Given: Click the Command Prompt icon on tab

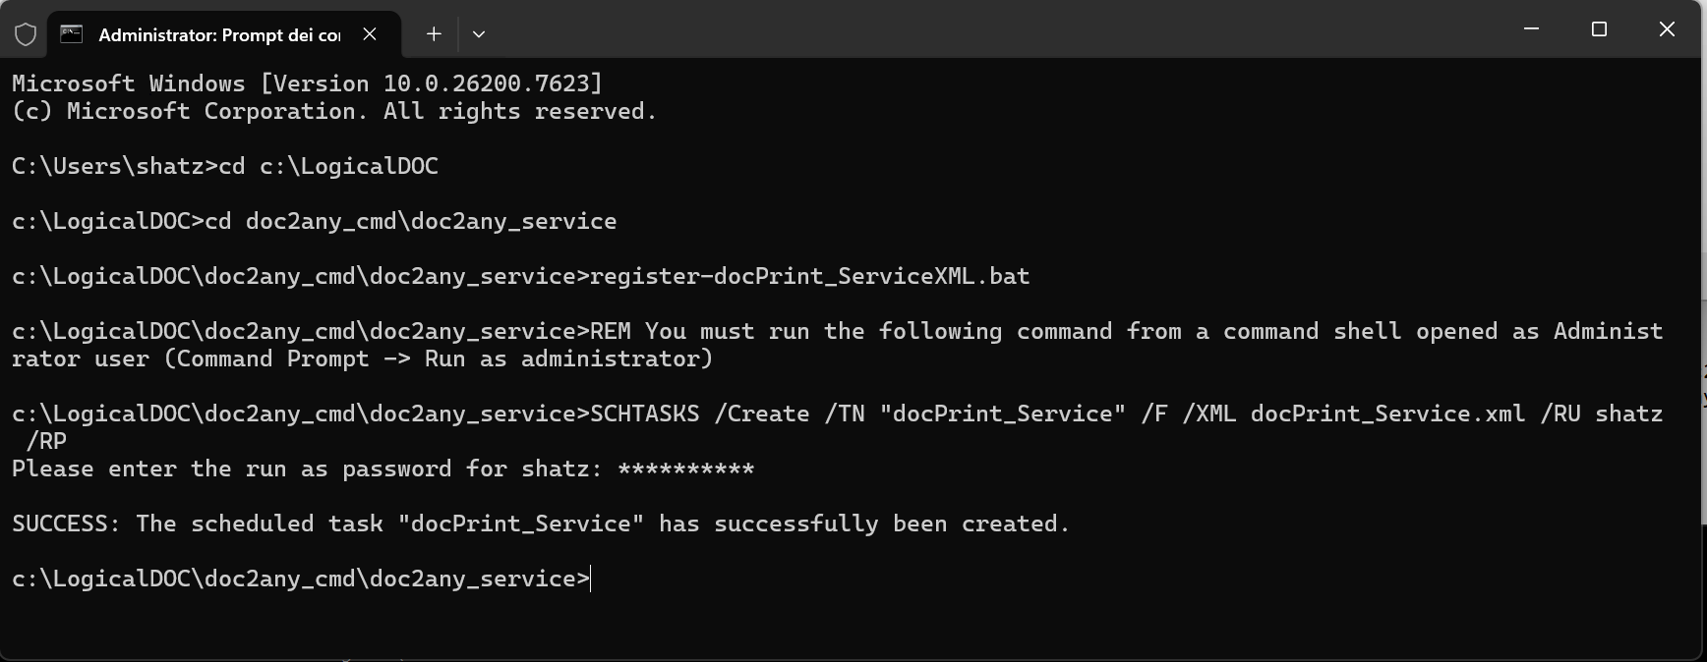Looking at the screenshot, I should pos(72,34).
